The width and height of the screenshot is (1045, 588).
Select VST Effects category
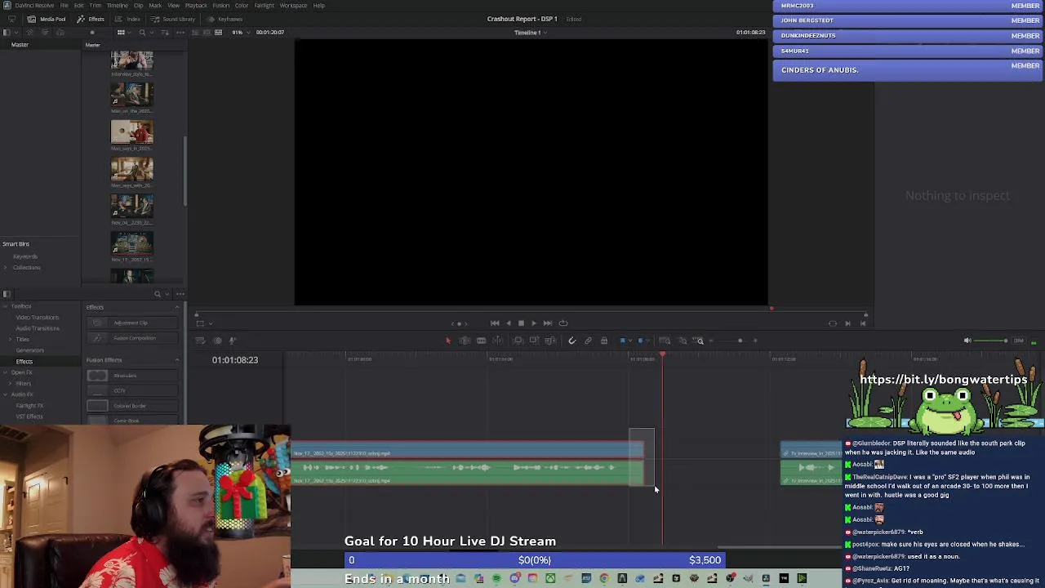pos(29,416)
